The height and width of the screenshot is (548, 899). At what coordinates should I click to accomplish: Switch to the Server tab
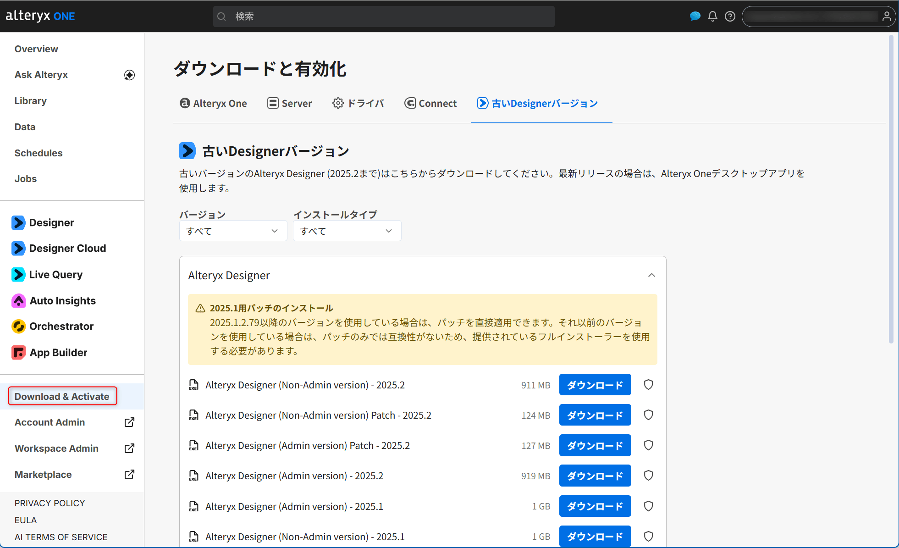pos(290,104)
